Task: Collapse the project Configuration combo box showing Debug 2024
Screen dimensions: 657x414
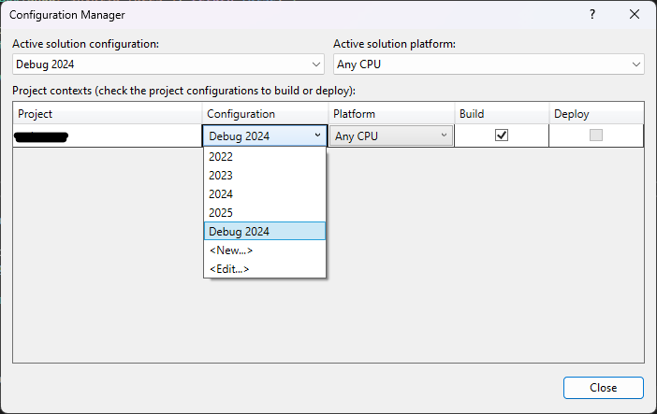Action: [265, 136]
